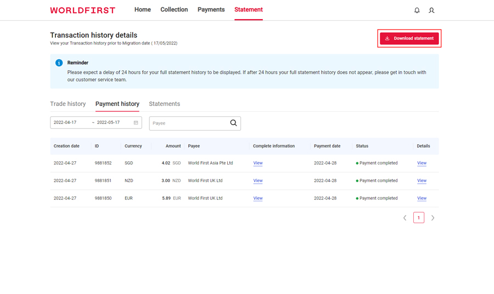Viewport: 494px width, 294px height.
Task: Click amount 3.00 NZD
Action: point(171,180)
